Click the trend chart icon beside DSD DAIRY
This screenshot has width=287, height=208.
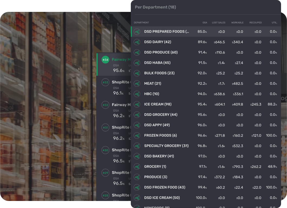[137, 42]
